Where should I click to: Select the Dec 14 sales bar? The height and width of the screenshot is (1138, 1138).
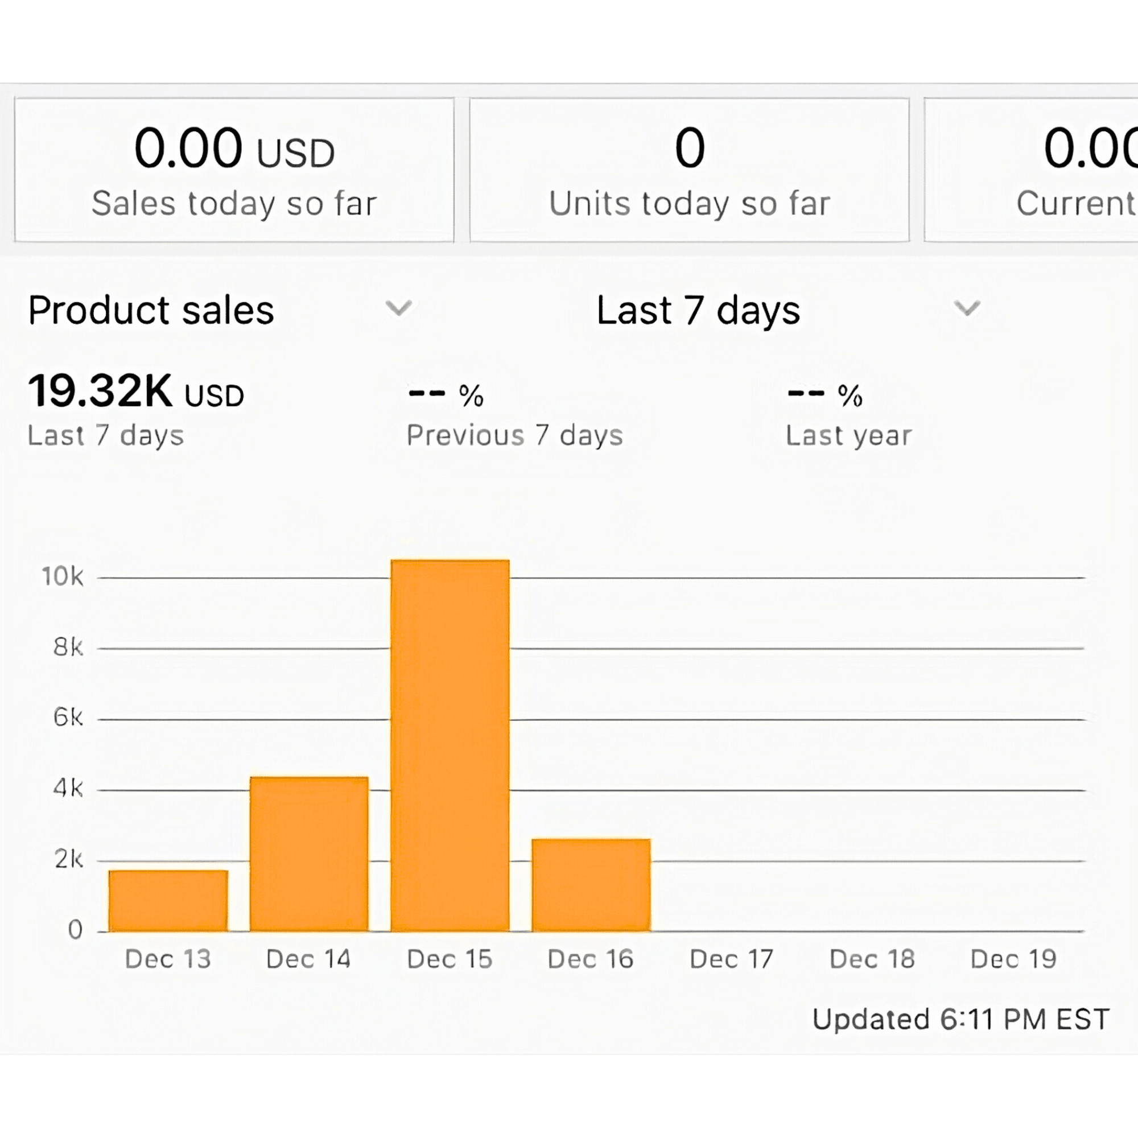point(309,854)
